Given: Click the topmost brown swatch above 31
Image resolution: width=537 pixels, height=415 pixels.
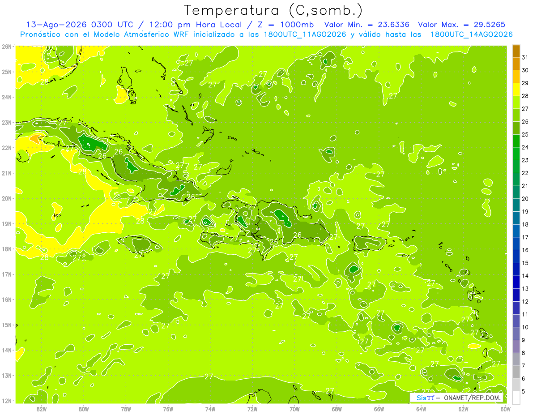Looking at the screenshot, I should pyautogui.click(x=516, y=51).
